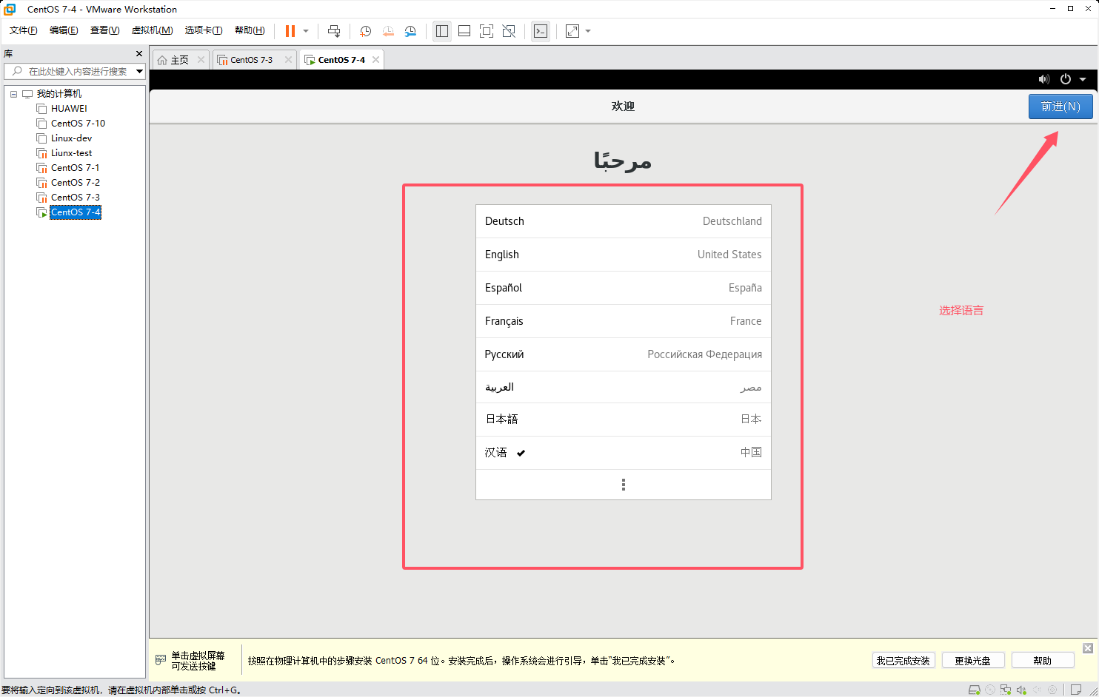Click 帮助 button in install bar
This screenshot has width=1099, height=697.
pos(1043,661)
